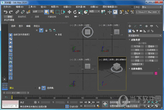Click the MAXScript mini listener field
The width and height of the screenshot is (164, 110).
coord(10,106)
